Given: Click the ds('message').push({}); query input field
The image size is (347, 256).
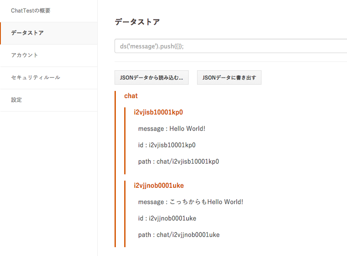Looking at the screenshot, I should 231,46.
